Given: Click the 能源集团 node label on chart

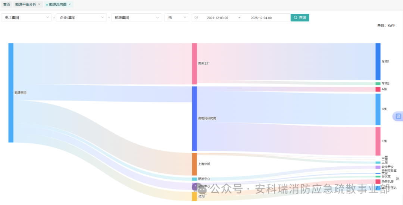Looking at the screenshot, I should point(20,92).
